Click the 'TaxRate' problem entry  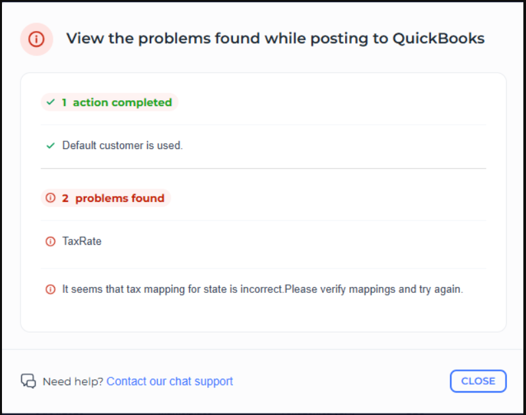coord(82,241)
